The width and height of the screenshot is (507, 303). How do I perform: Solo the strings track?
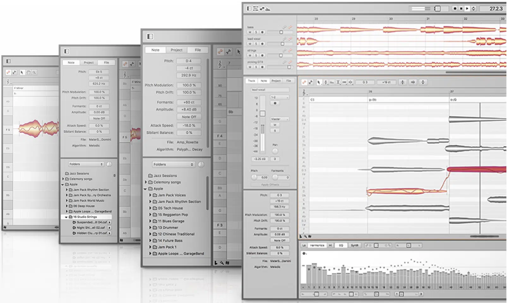256,55
